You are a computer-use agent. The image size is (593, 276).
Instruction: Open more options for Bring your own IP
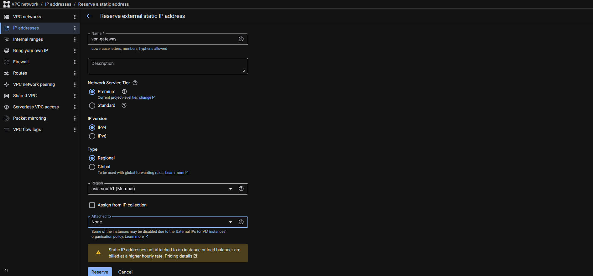75,51
